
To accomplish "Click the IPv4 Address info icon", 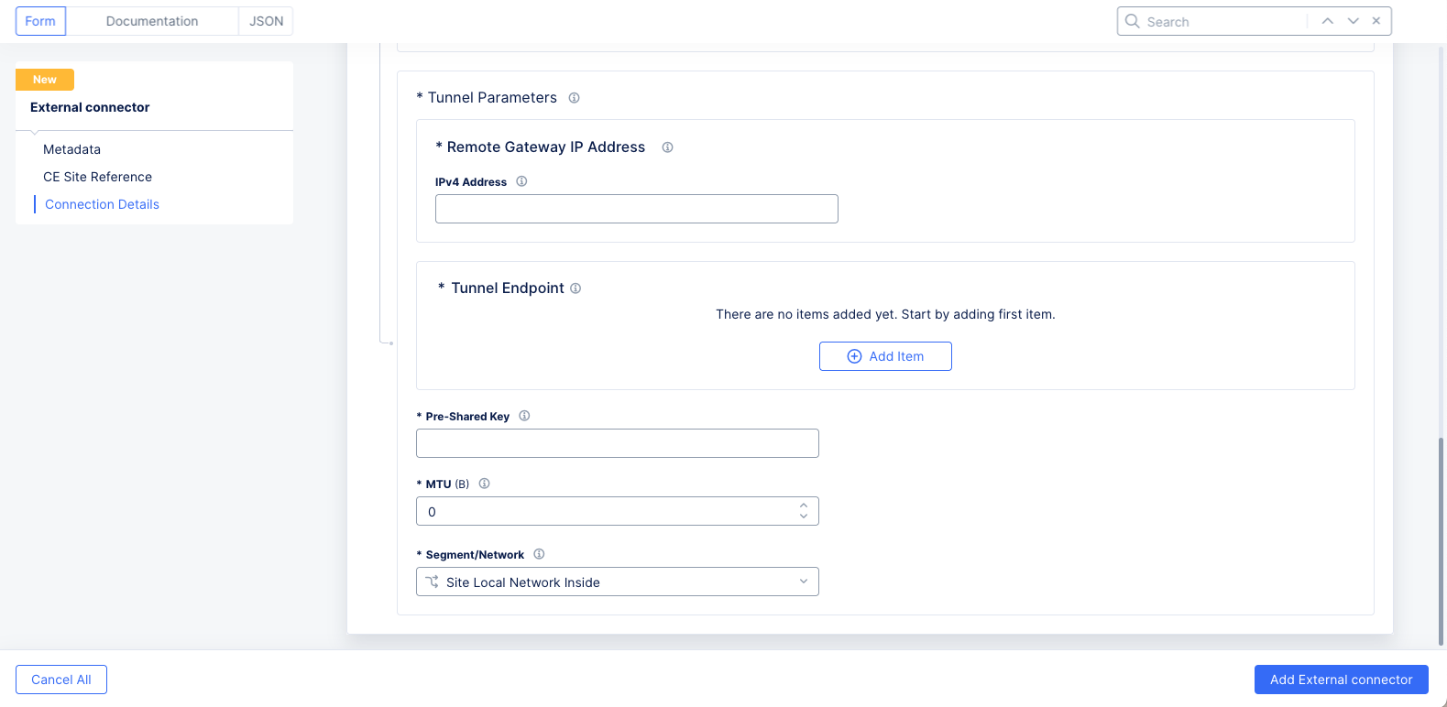I will 521,181.
